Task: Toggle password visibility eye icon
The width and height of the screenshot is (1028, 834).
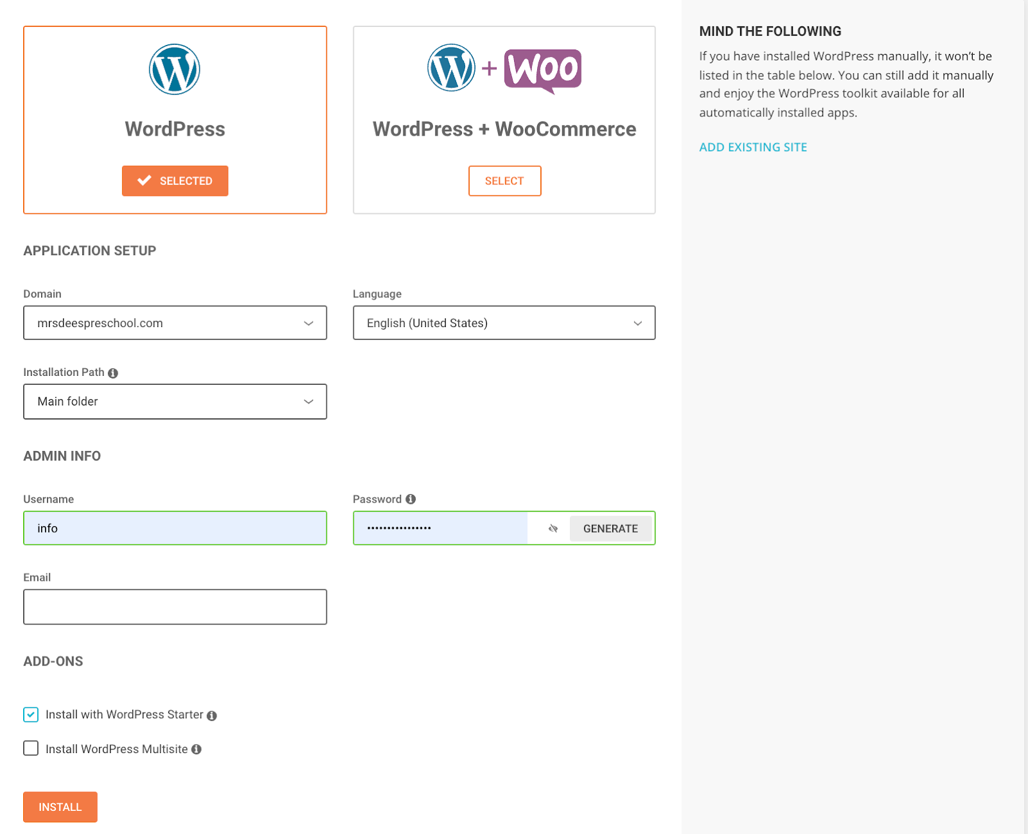Action: tap(553, 528)
